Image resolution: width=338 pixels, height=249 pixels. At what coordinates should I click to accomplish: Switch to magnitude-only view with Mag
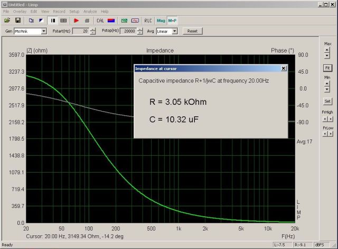(x=161, y=21)
